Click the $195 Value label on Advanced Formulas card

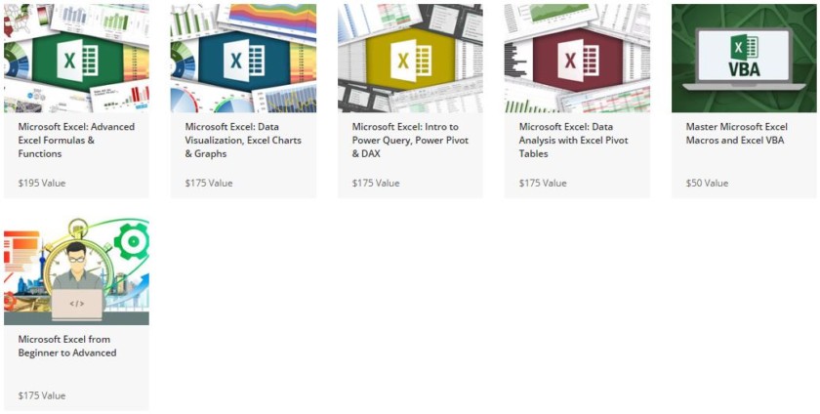[x=42, y=183]
